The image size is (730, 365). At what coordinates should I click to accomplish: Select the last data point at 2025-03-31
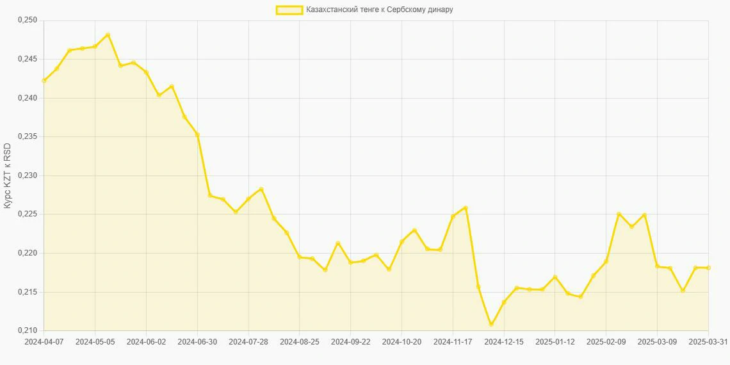pyautogui.click(x=708, y=268)
